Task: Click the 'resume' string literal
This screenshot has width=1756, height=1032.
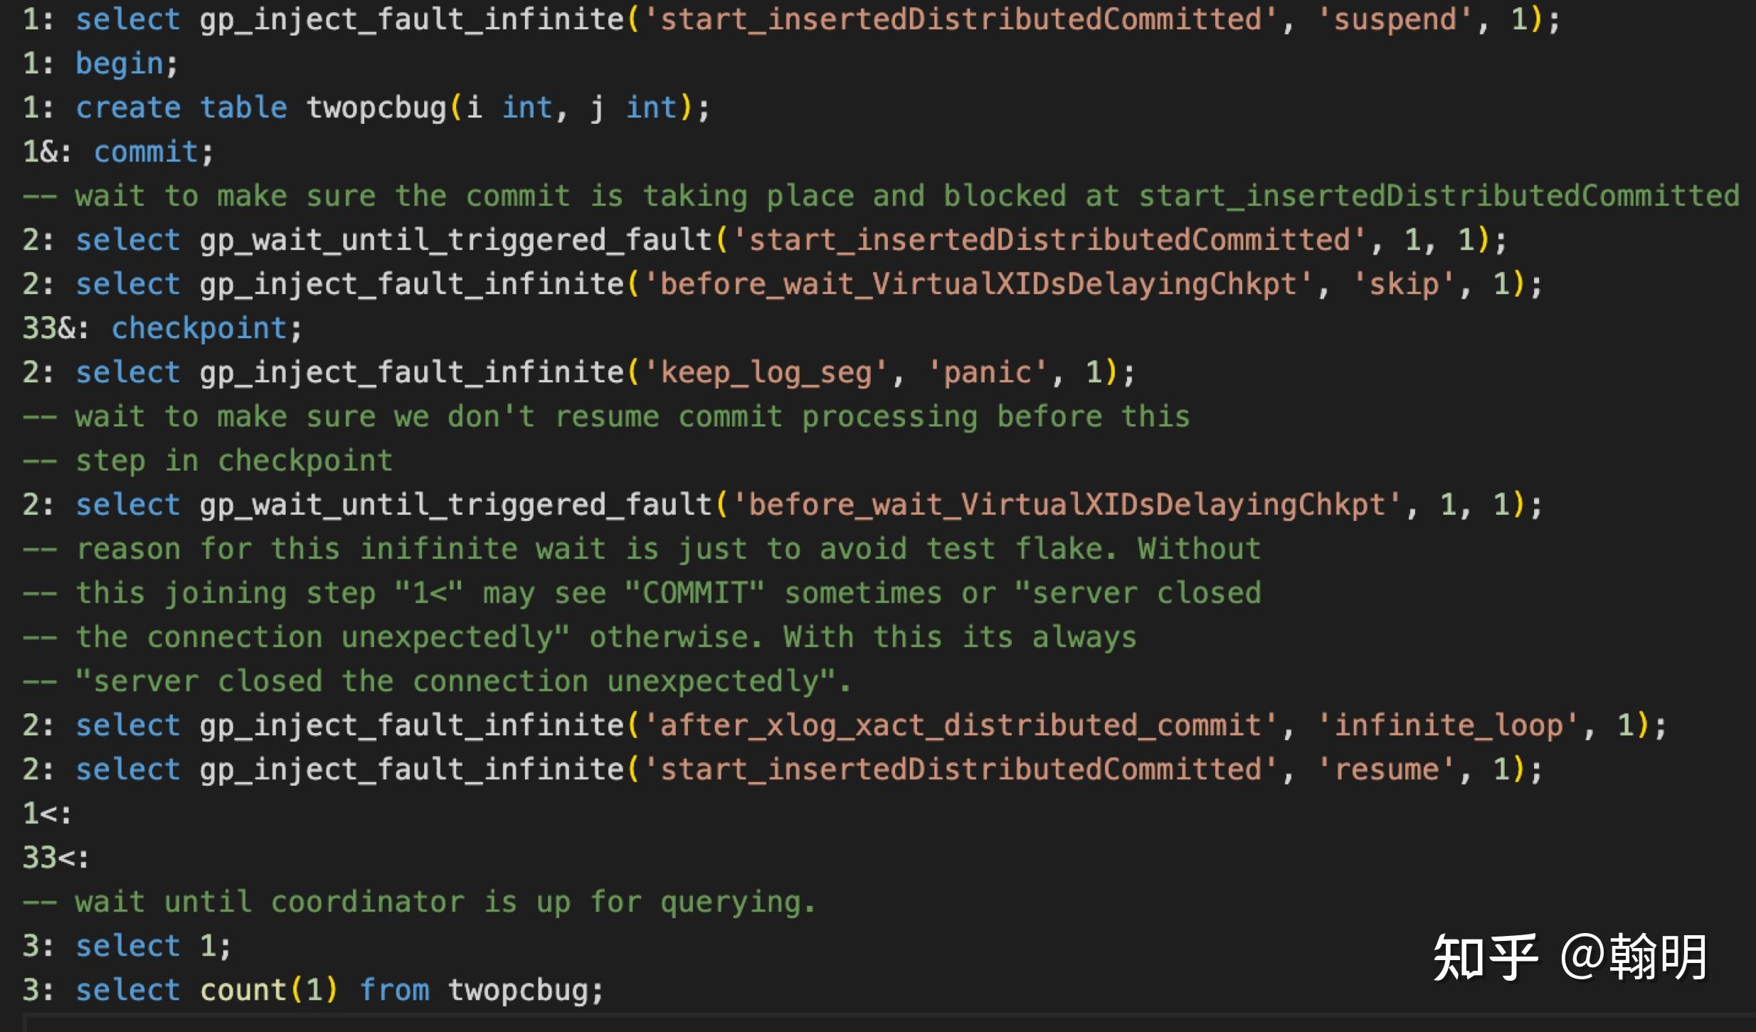Action: coord(1386,770)
